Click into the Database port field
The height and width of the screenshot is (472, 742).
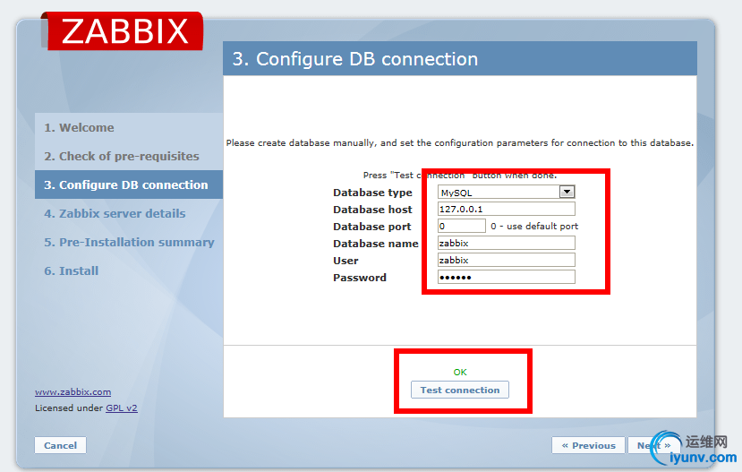tap(462, 226)
